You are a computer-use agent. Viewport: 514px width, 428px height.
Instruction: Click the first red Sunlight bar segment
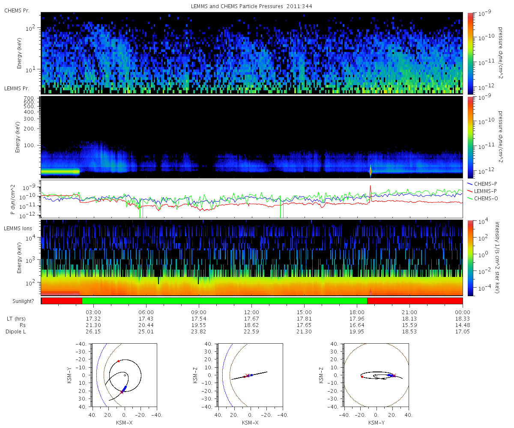click(61, 301)
